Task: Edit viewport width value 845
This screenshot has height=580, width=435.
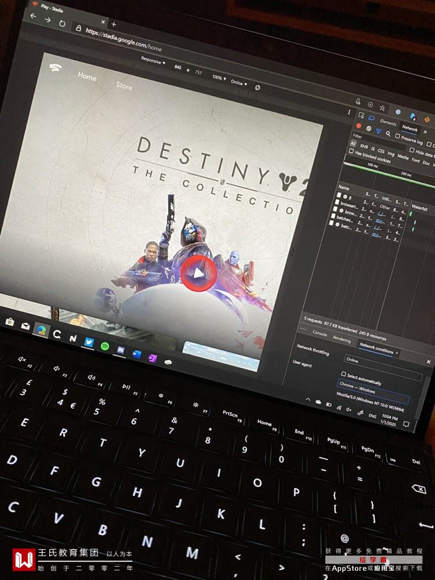Action: point(177,67)
